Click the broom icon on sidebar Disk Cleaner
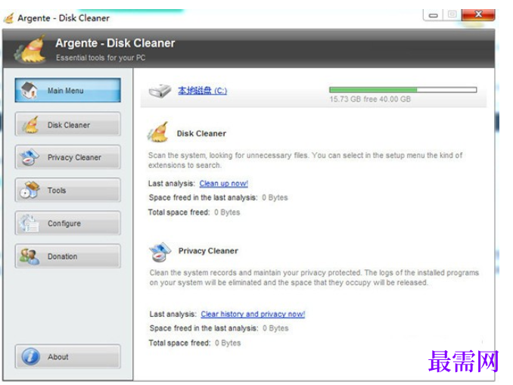The height and width of the screenshot is (385, 513). (x=30, y=125)
